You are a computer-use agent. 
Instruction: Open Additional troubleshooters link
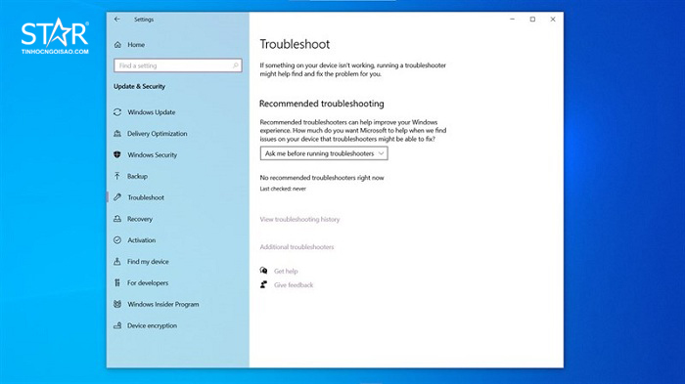point(297,247)
